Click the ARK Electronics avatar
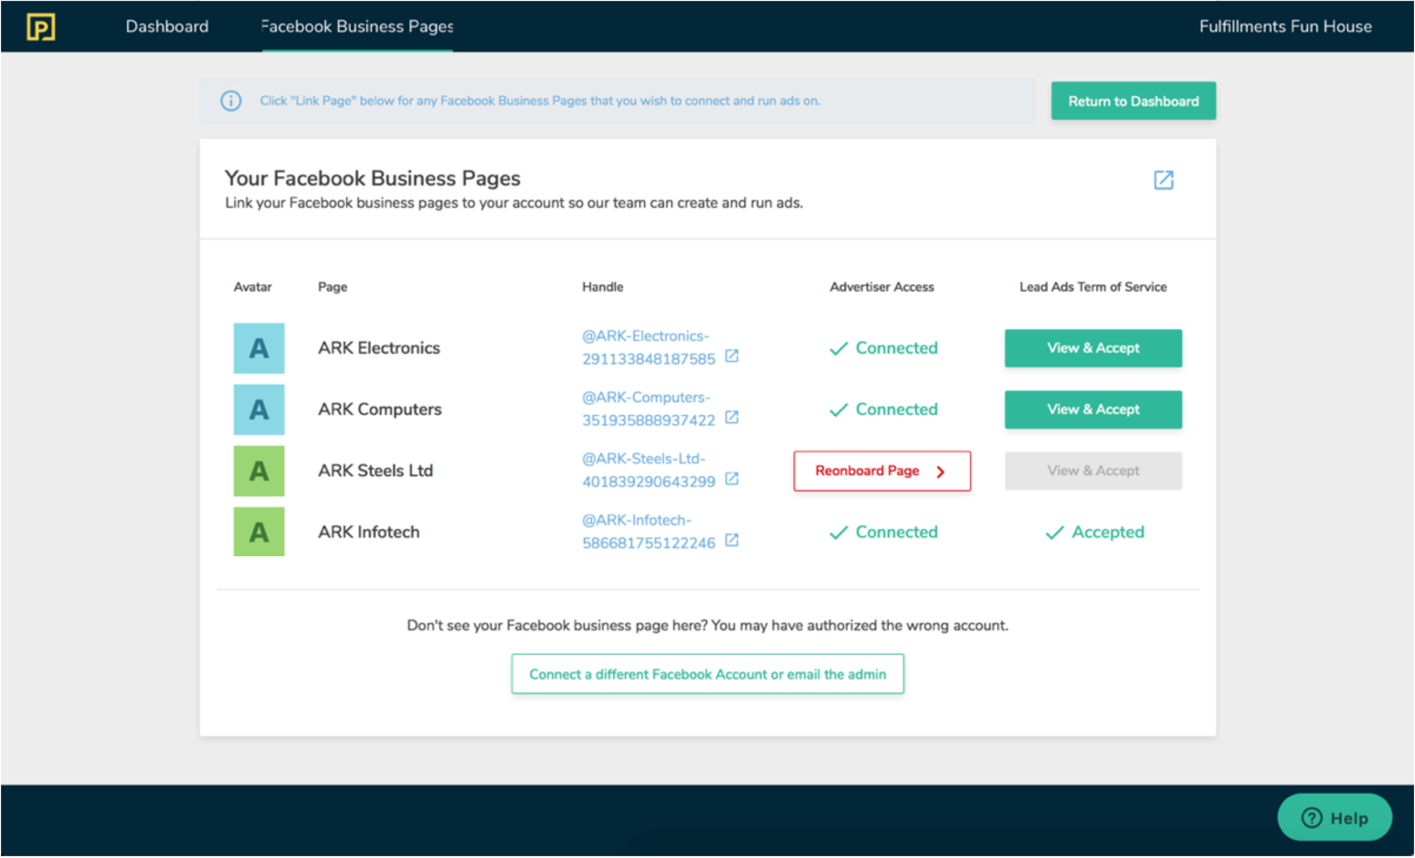1415x858 pixels. pos(259,349)
